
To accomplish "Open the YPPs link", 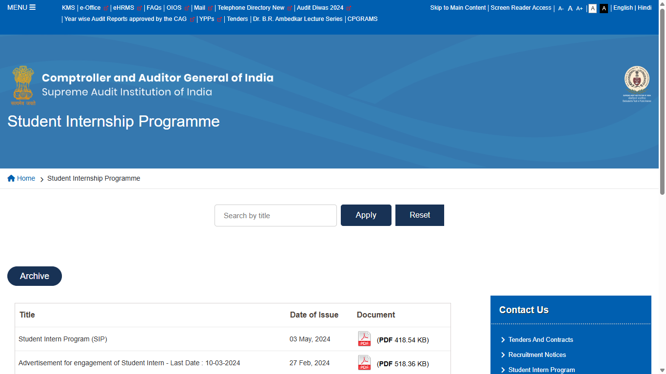I will point(207,19).
